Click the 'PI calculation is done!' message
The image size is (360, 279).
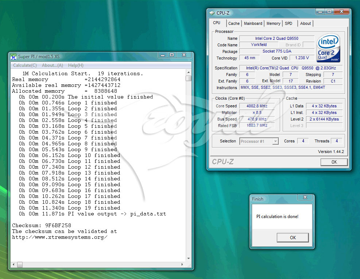point(277,217)
